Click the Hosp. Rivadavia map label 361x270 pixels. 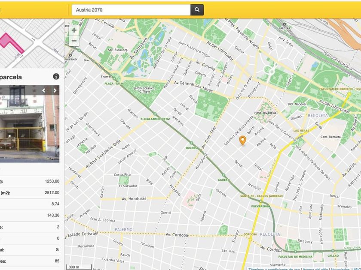click(x=265, y=113)
